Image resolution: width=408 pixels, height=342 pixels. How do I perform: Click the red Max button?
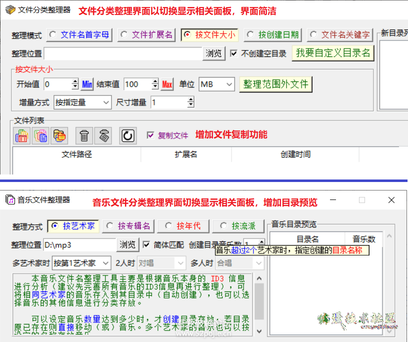point(167,84)
